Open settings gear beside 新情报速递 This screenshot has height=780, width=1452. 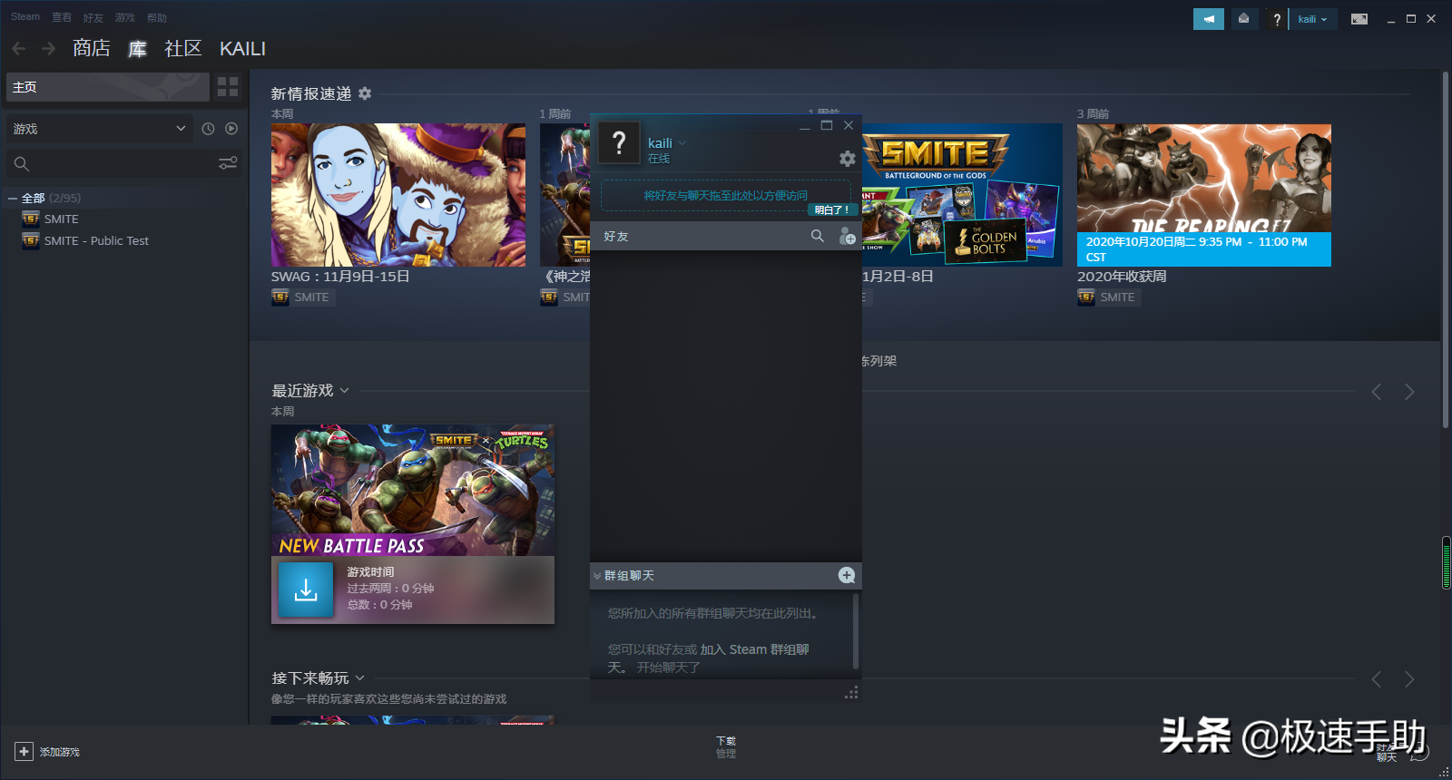point(365,93)
